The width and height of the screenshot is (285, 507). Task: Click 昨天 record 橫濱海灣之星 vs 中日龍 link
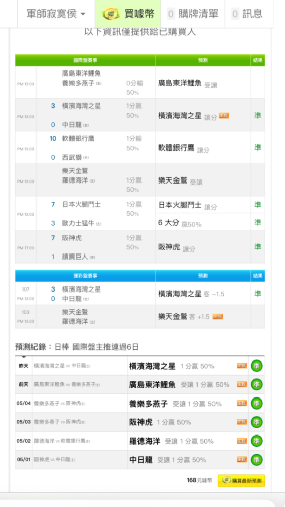tap(62, 366)
